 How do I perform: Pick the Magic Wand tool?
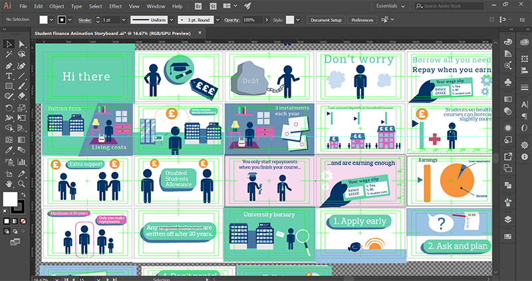click(9, 54)
